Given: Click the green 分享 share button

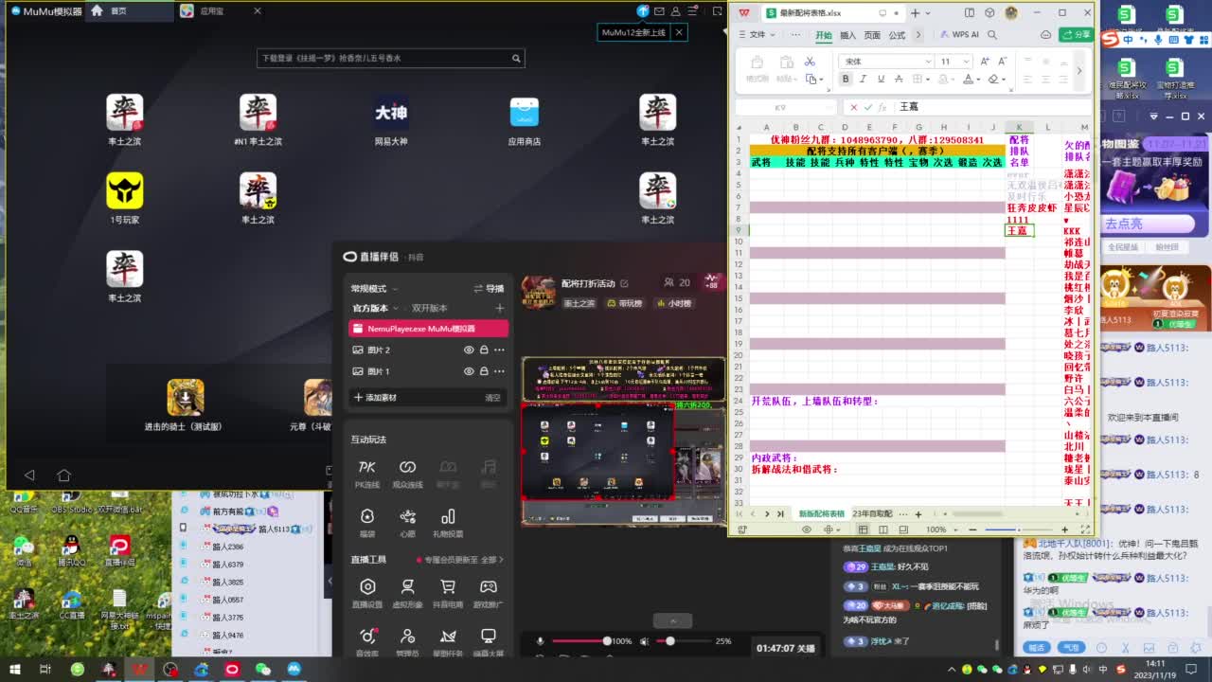Looking at the screenshot, I should click(x=1076, y=35).
